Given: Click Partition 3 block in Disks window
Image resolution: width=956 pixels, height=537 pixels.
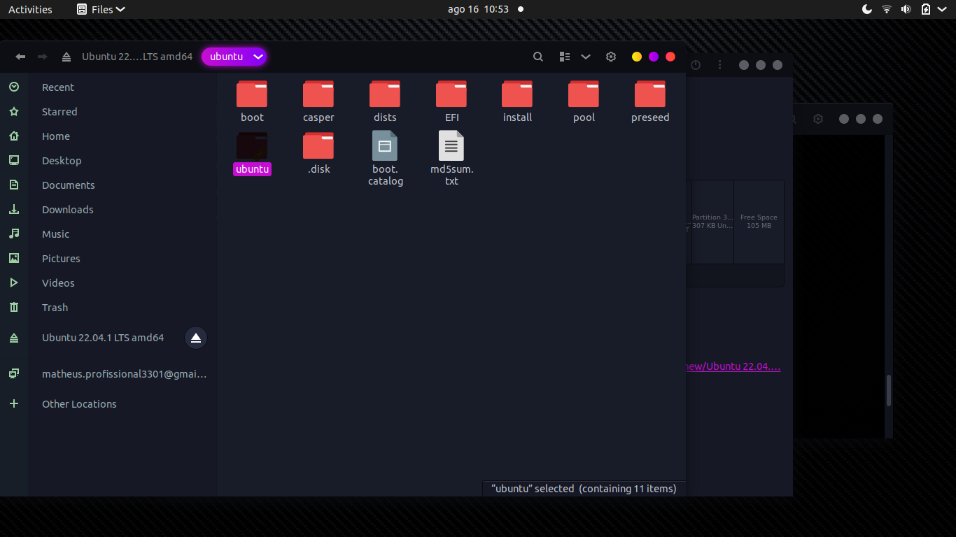Looking at the screenshot, I should 712,222.
